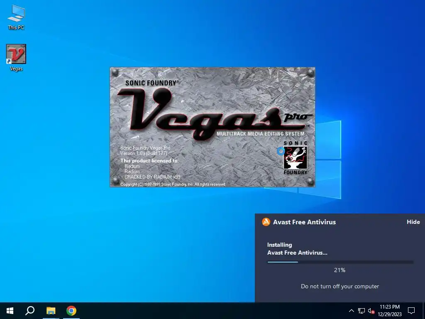The height and width of the screenshot is (319, 425).
Task: Click the Show desktop strip
Action: pyautogui.click(x=424, y=311)
